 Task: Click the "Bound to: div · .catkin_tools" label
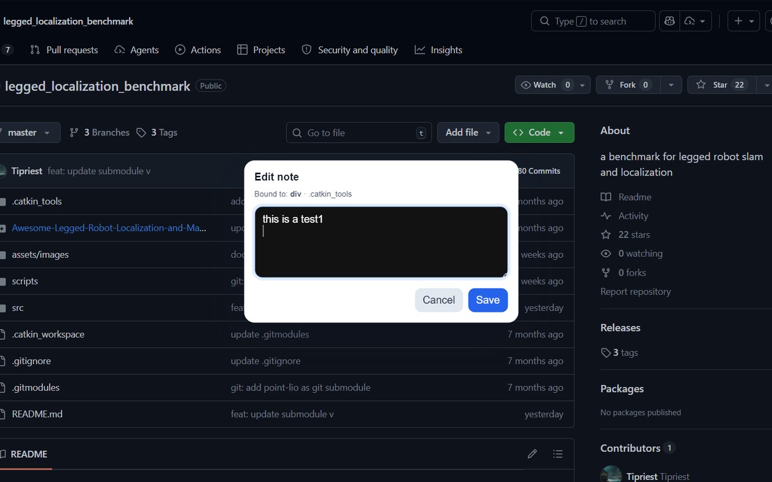pos(303,194)
